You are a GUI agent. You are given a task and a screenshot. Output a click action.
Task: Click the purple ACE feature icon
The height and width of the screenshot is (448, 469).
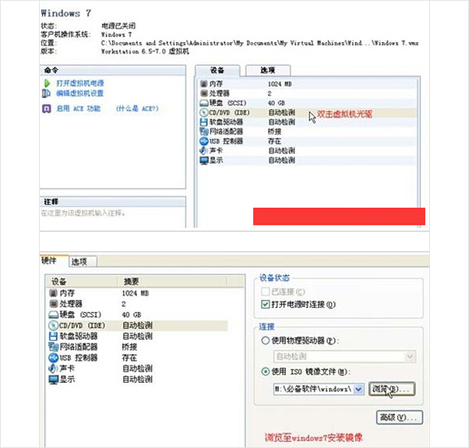(x=47, y=108)
